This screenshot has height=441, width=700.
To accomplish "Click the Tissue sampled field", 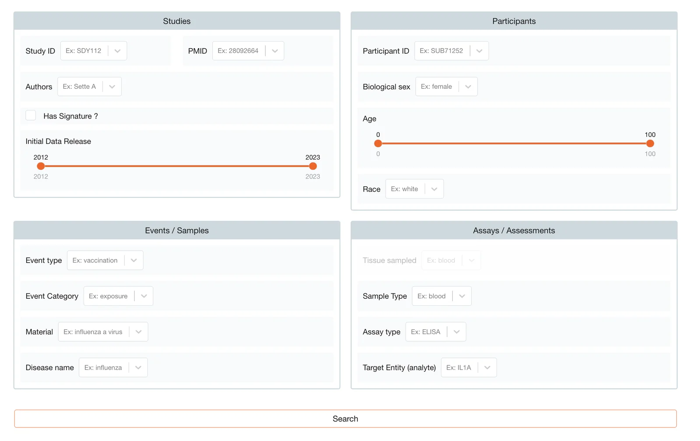I will pyautogui.click(x=441, y=260).
